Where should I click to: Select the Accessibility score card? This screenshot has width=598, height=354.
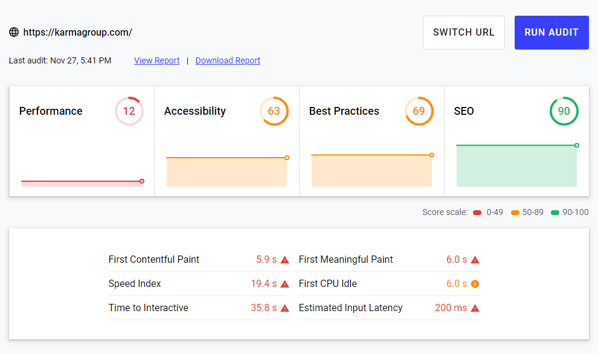[227, 141]
